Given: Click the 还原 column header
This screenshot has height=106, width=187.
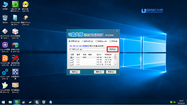Looking at the screenshot, I should click(73, 55).
